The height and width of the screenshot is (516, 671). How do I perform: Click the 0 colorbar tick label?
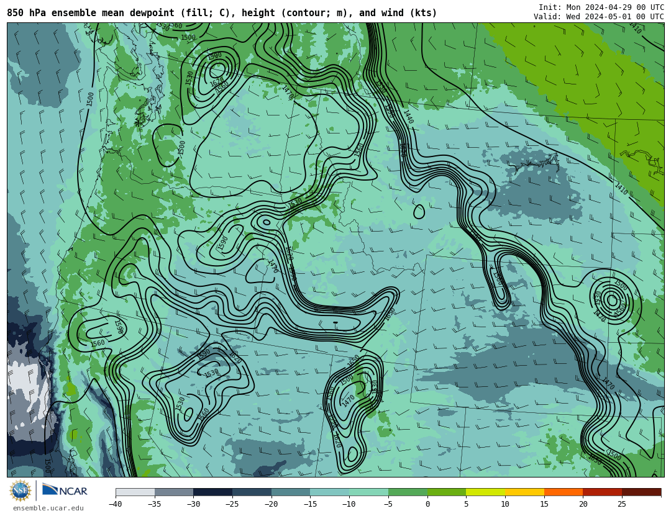click(x=427, y=504)
